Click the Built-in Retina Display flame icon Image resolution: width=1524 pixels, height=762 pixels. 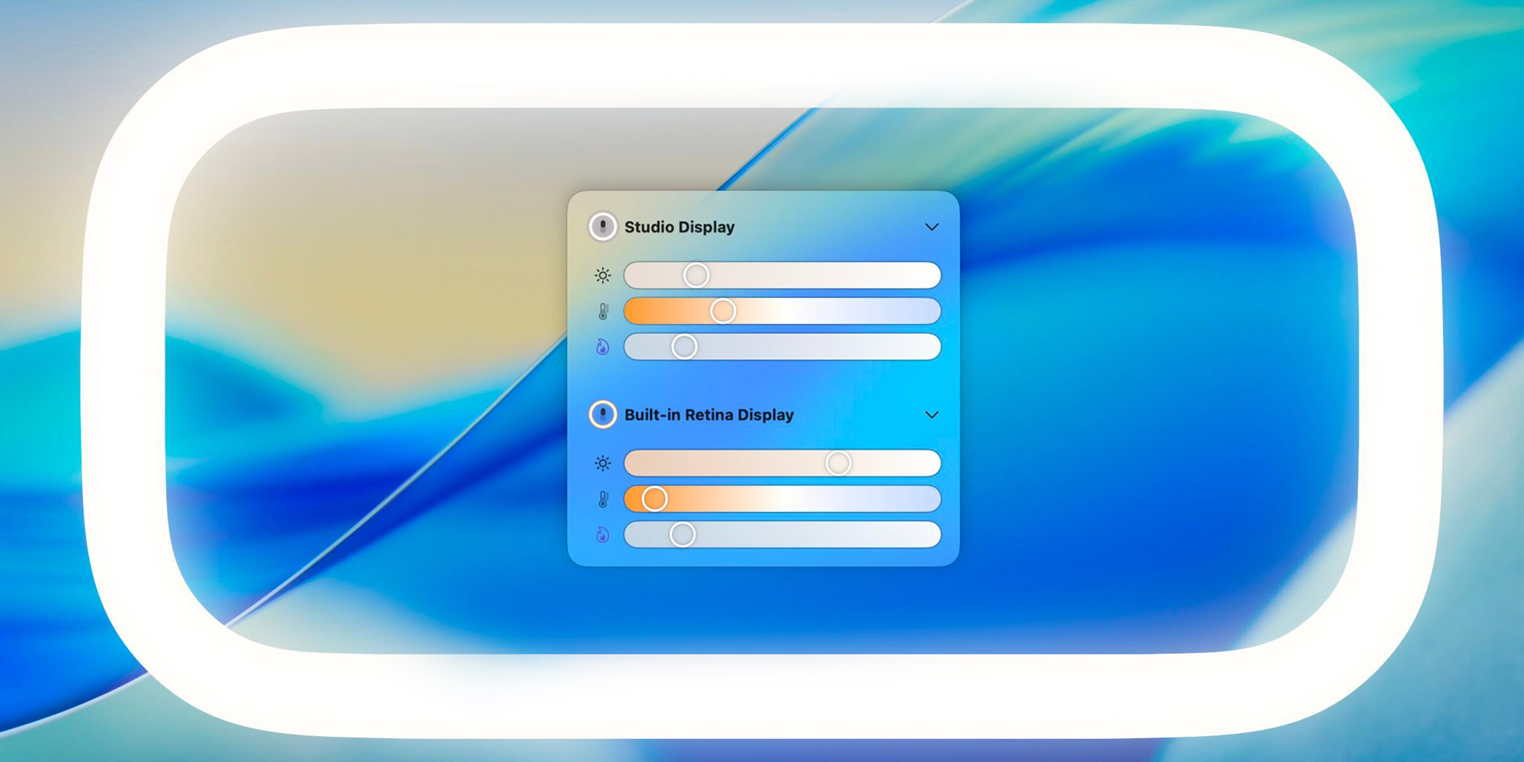click(603, 534)
